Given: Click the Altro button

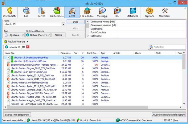Looking at the screenshot, I should (76, 29).
